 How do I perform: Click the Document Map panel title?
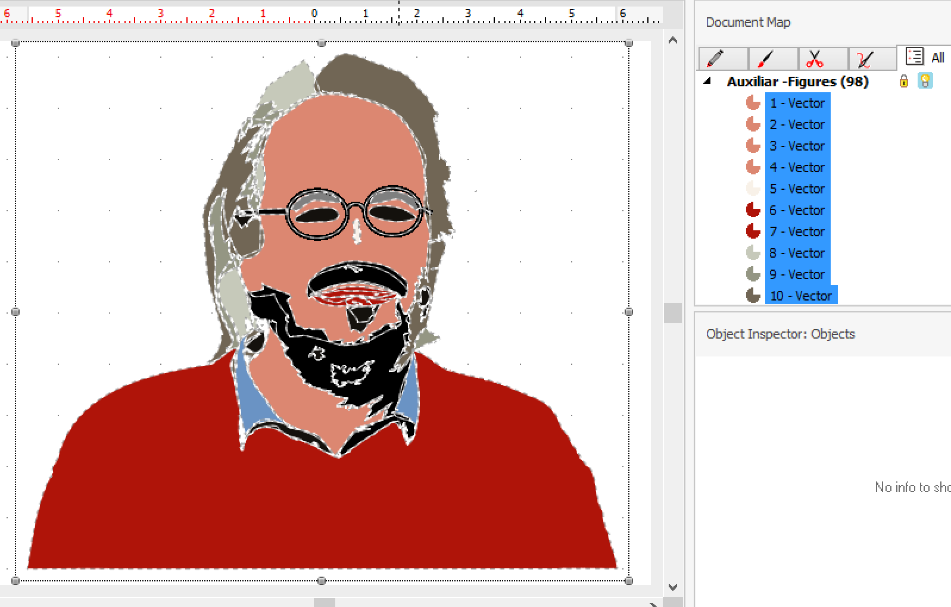tap(748, 23)
